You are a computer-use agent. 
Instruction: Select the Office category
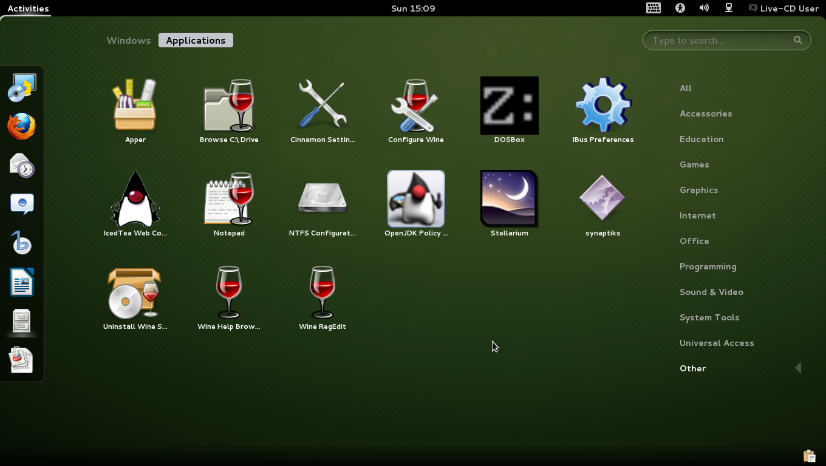click(694, 241)
